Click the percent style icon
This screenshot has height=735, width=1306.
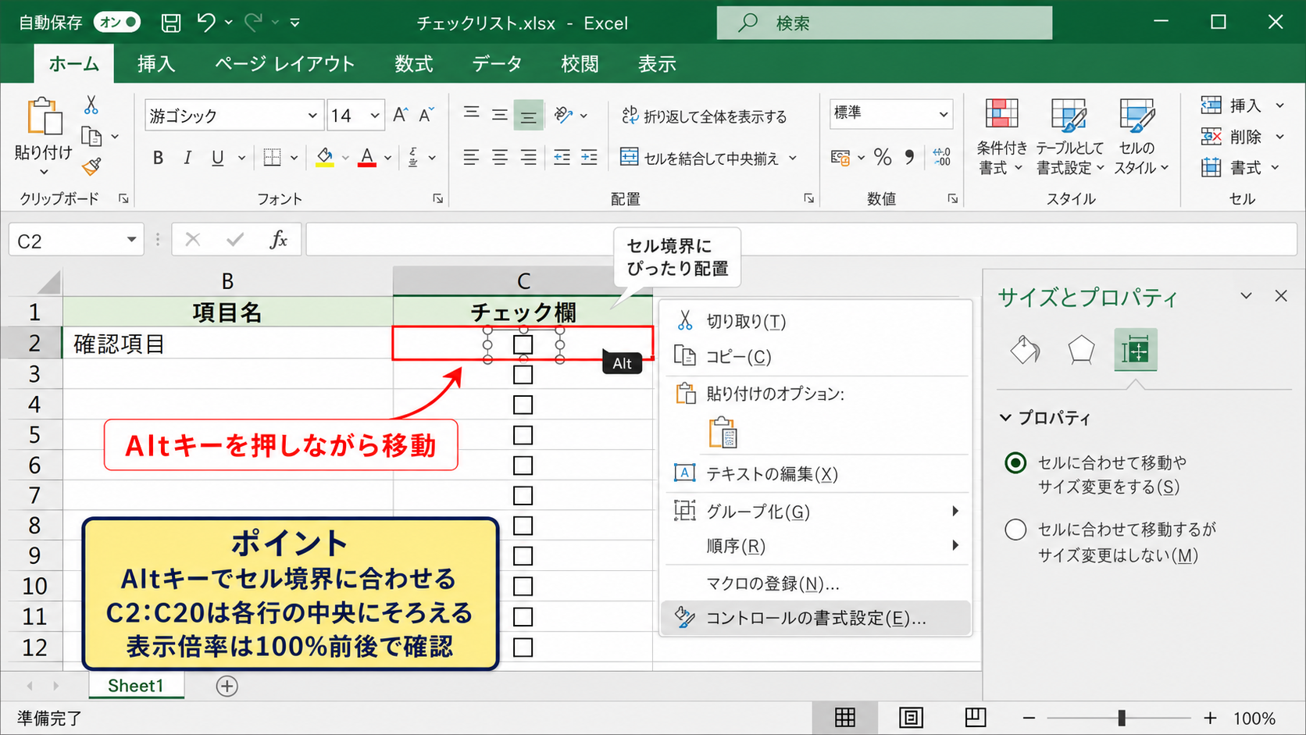tap(883, 158)
